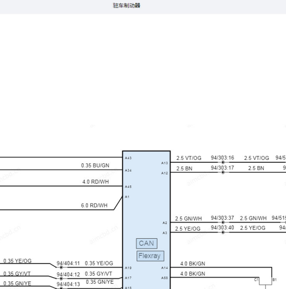
Task: Select connector label 94/404:11
Action: click(68, 263)
